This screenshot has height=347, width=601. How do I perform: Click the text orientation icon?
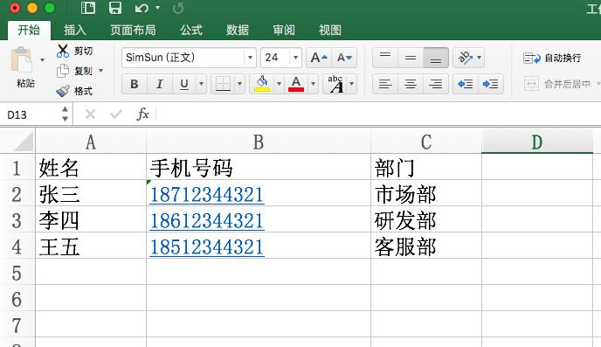click(466, 58)
